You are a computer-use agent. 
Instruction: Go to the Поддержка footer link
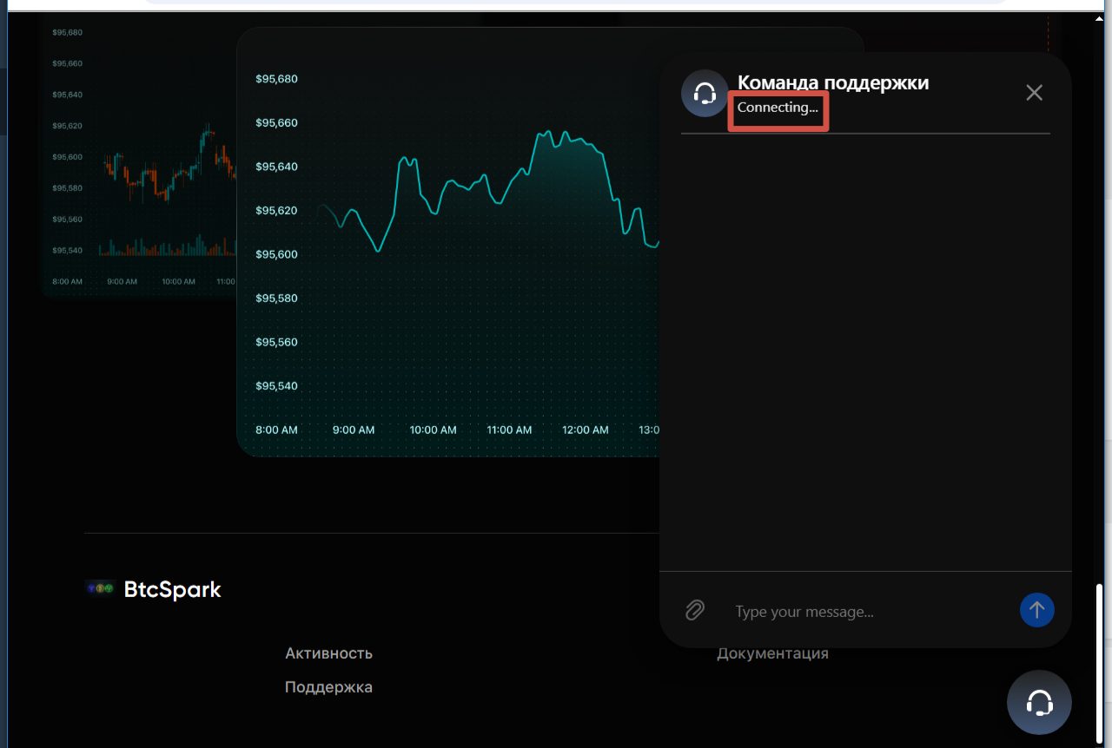328,687
